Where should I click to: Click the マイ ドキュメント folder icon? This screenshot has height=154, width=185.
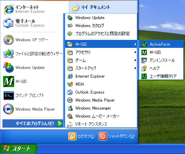tap(76, 7)
